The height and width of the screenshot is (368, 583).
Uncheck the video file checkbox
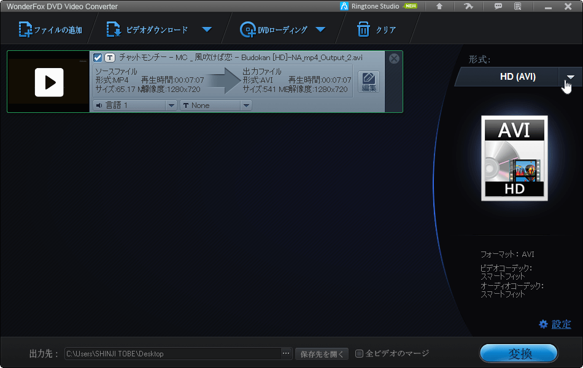(98, 58)
